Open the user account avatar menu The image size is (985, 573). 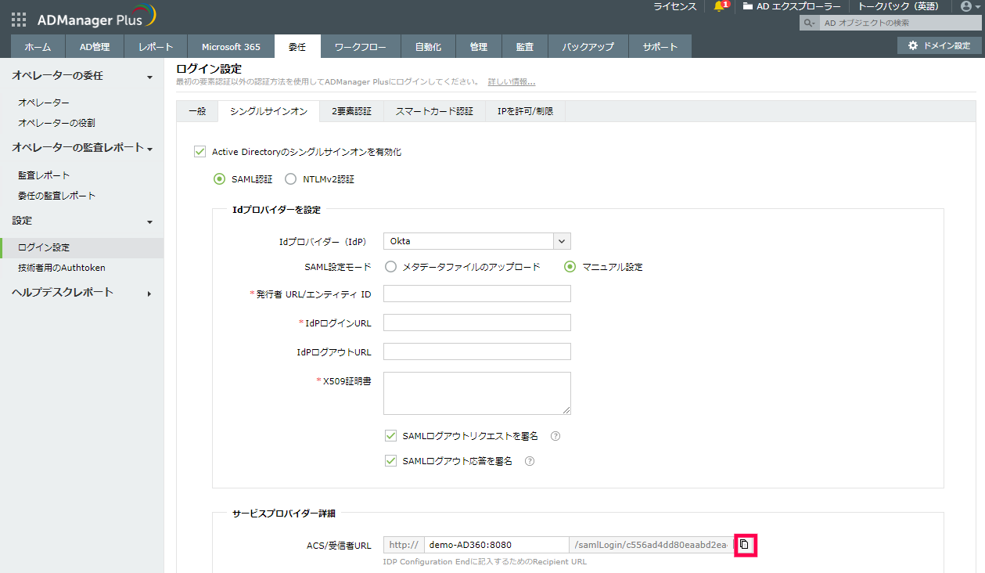[x=966, y=6]
